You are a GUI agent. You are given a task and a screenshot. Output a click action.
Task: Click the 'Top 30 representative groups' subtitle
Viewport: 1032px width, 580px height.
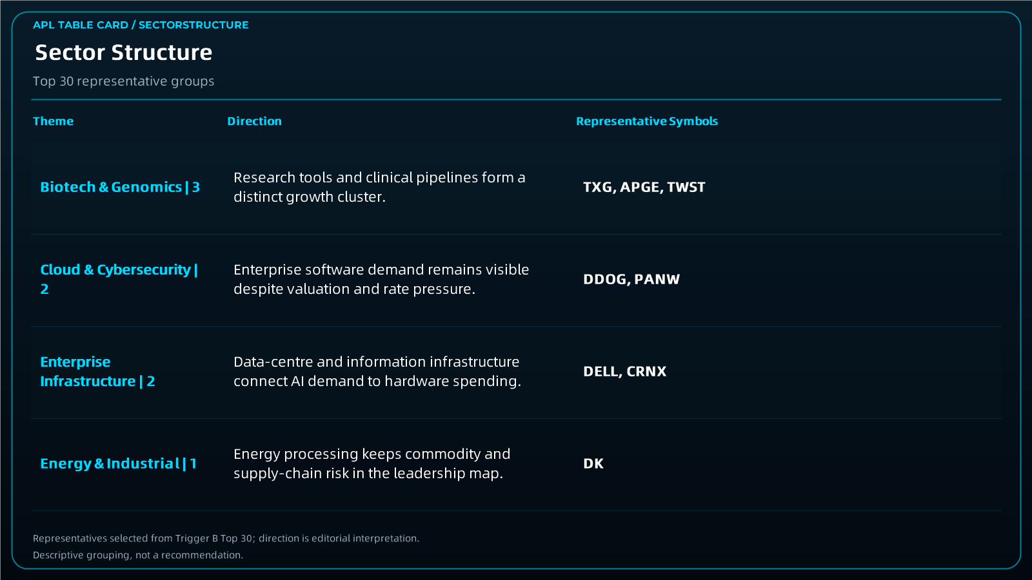pos(124,81)
